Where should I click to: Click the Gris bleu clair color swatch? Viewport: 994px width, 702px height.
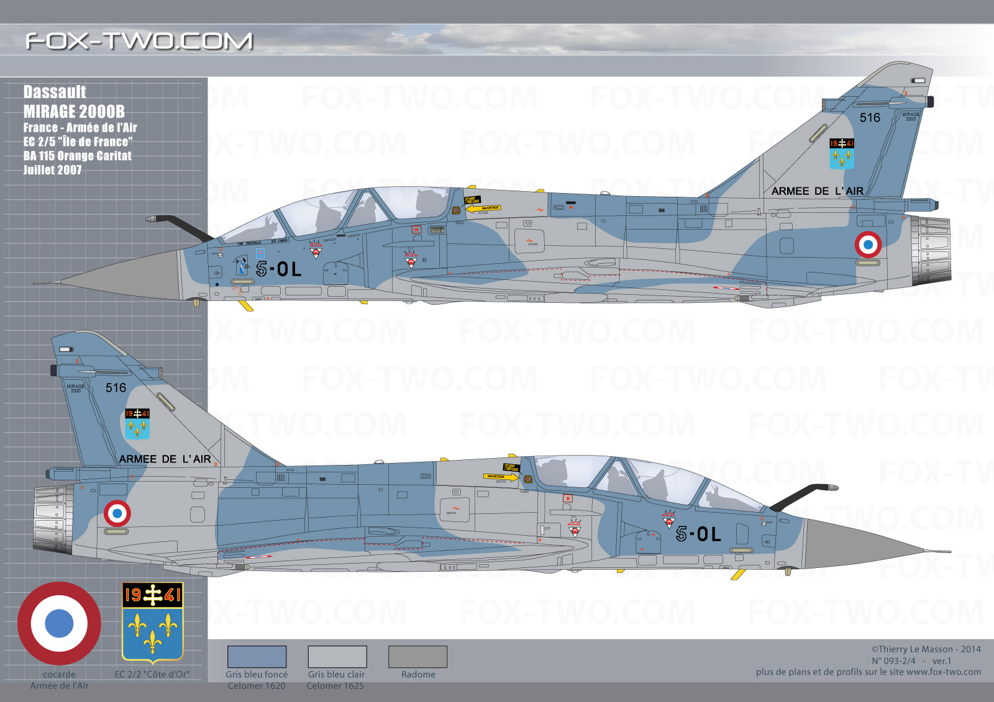coord(337,657)
